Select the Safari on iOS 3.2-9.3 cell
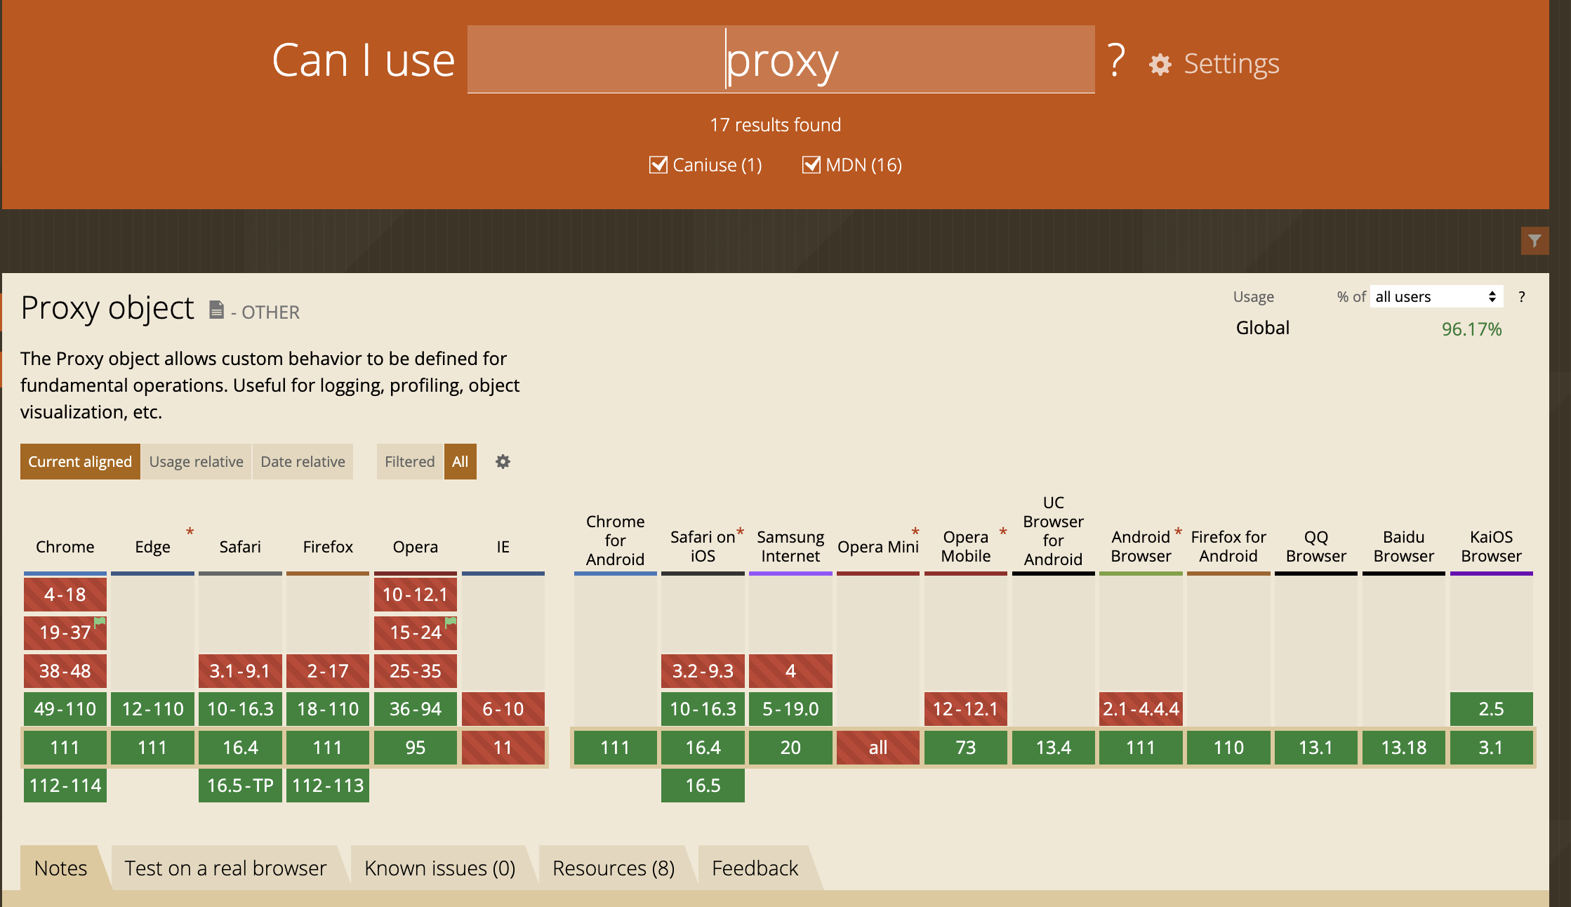 pos(703,671)
